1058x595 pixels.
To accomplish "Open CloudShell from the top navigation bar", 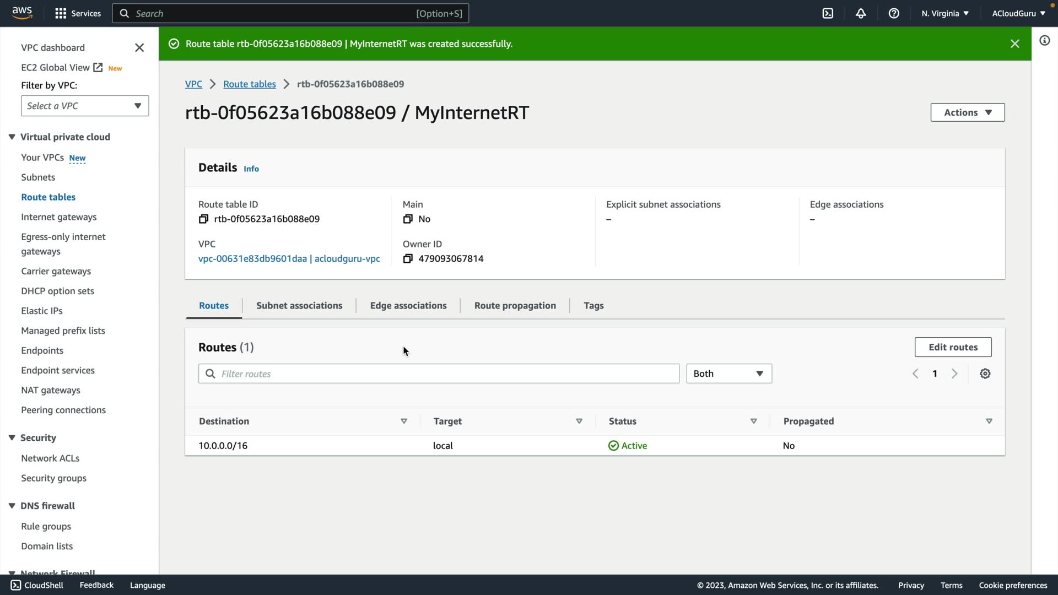I will [x=828, y=13].
